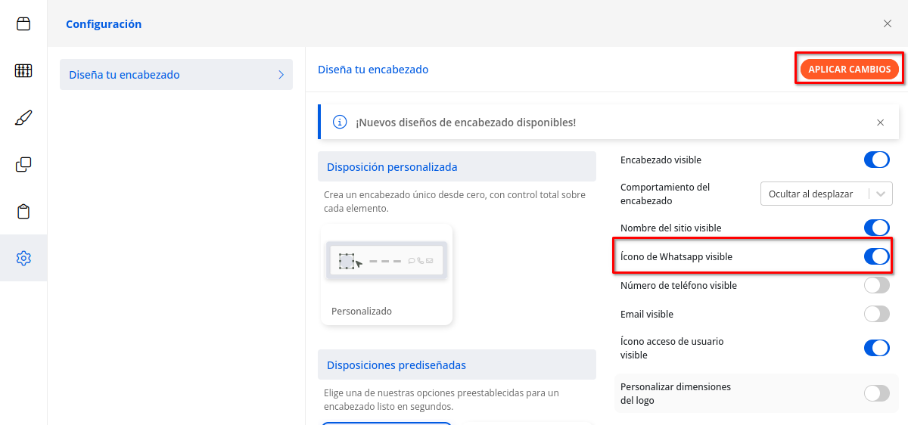This screenshot has width=908, height=425.
Task: Open the store box icon in sidebar
Action: (x=23, y=23)
